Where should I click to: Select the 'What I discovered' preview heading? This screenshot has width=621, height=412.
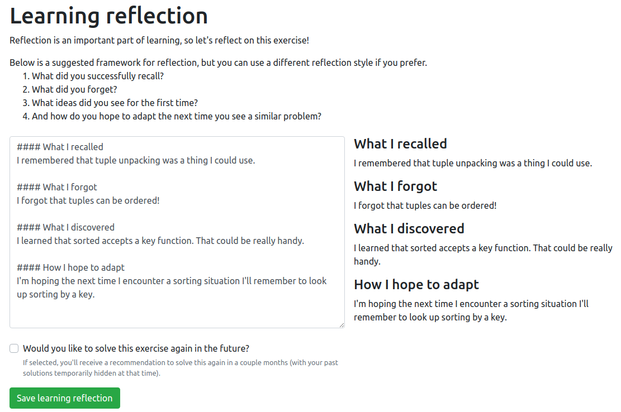[409, 228]
